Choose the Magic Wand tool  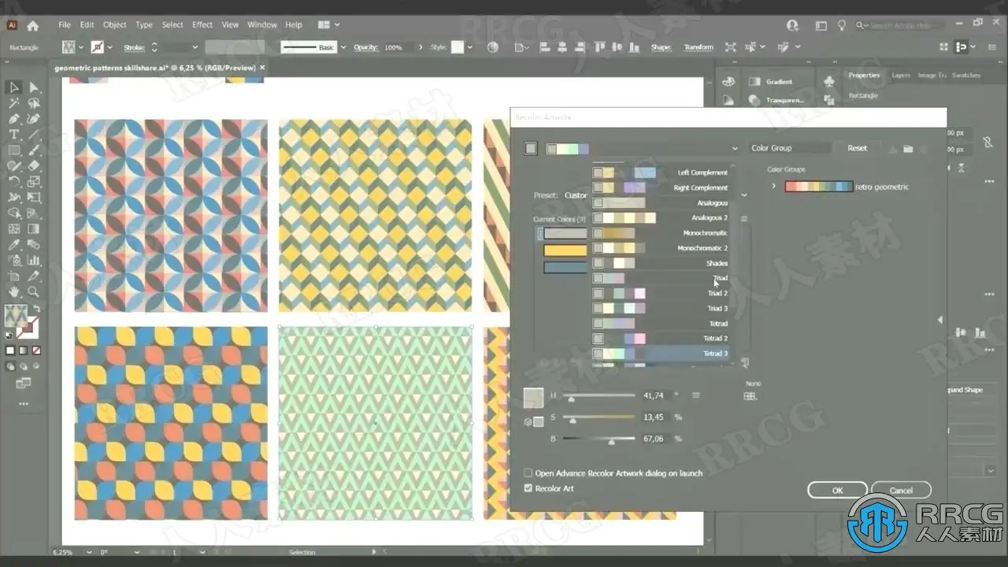(x=14, y=103)
